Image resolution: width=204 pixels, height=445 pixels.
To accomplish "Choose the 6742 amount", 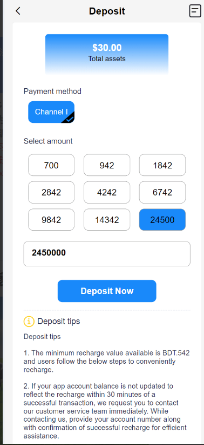I will click(162, 192).
